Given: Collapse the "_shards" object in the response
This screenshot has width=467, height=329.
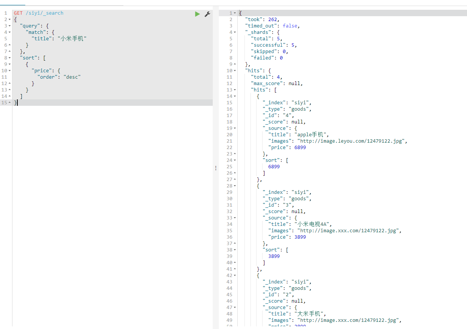Looking at the screenshot, I should point(235,32).
